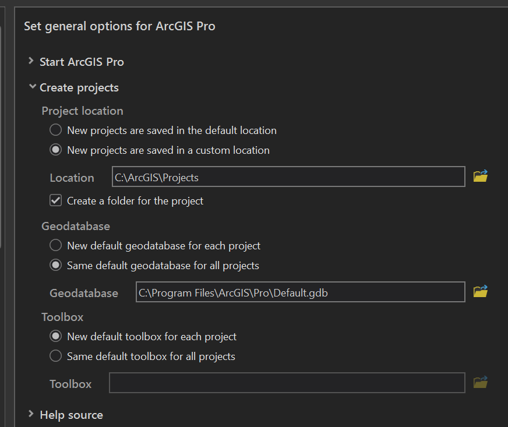Click the project Location path field
Image resolution: width=508 pixels, height=427 pixels.
(x=288, y=177)
